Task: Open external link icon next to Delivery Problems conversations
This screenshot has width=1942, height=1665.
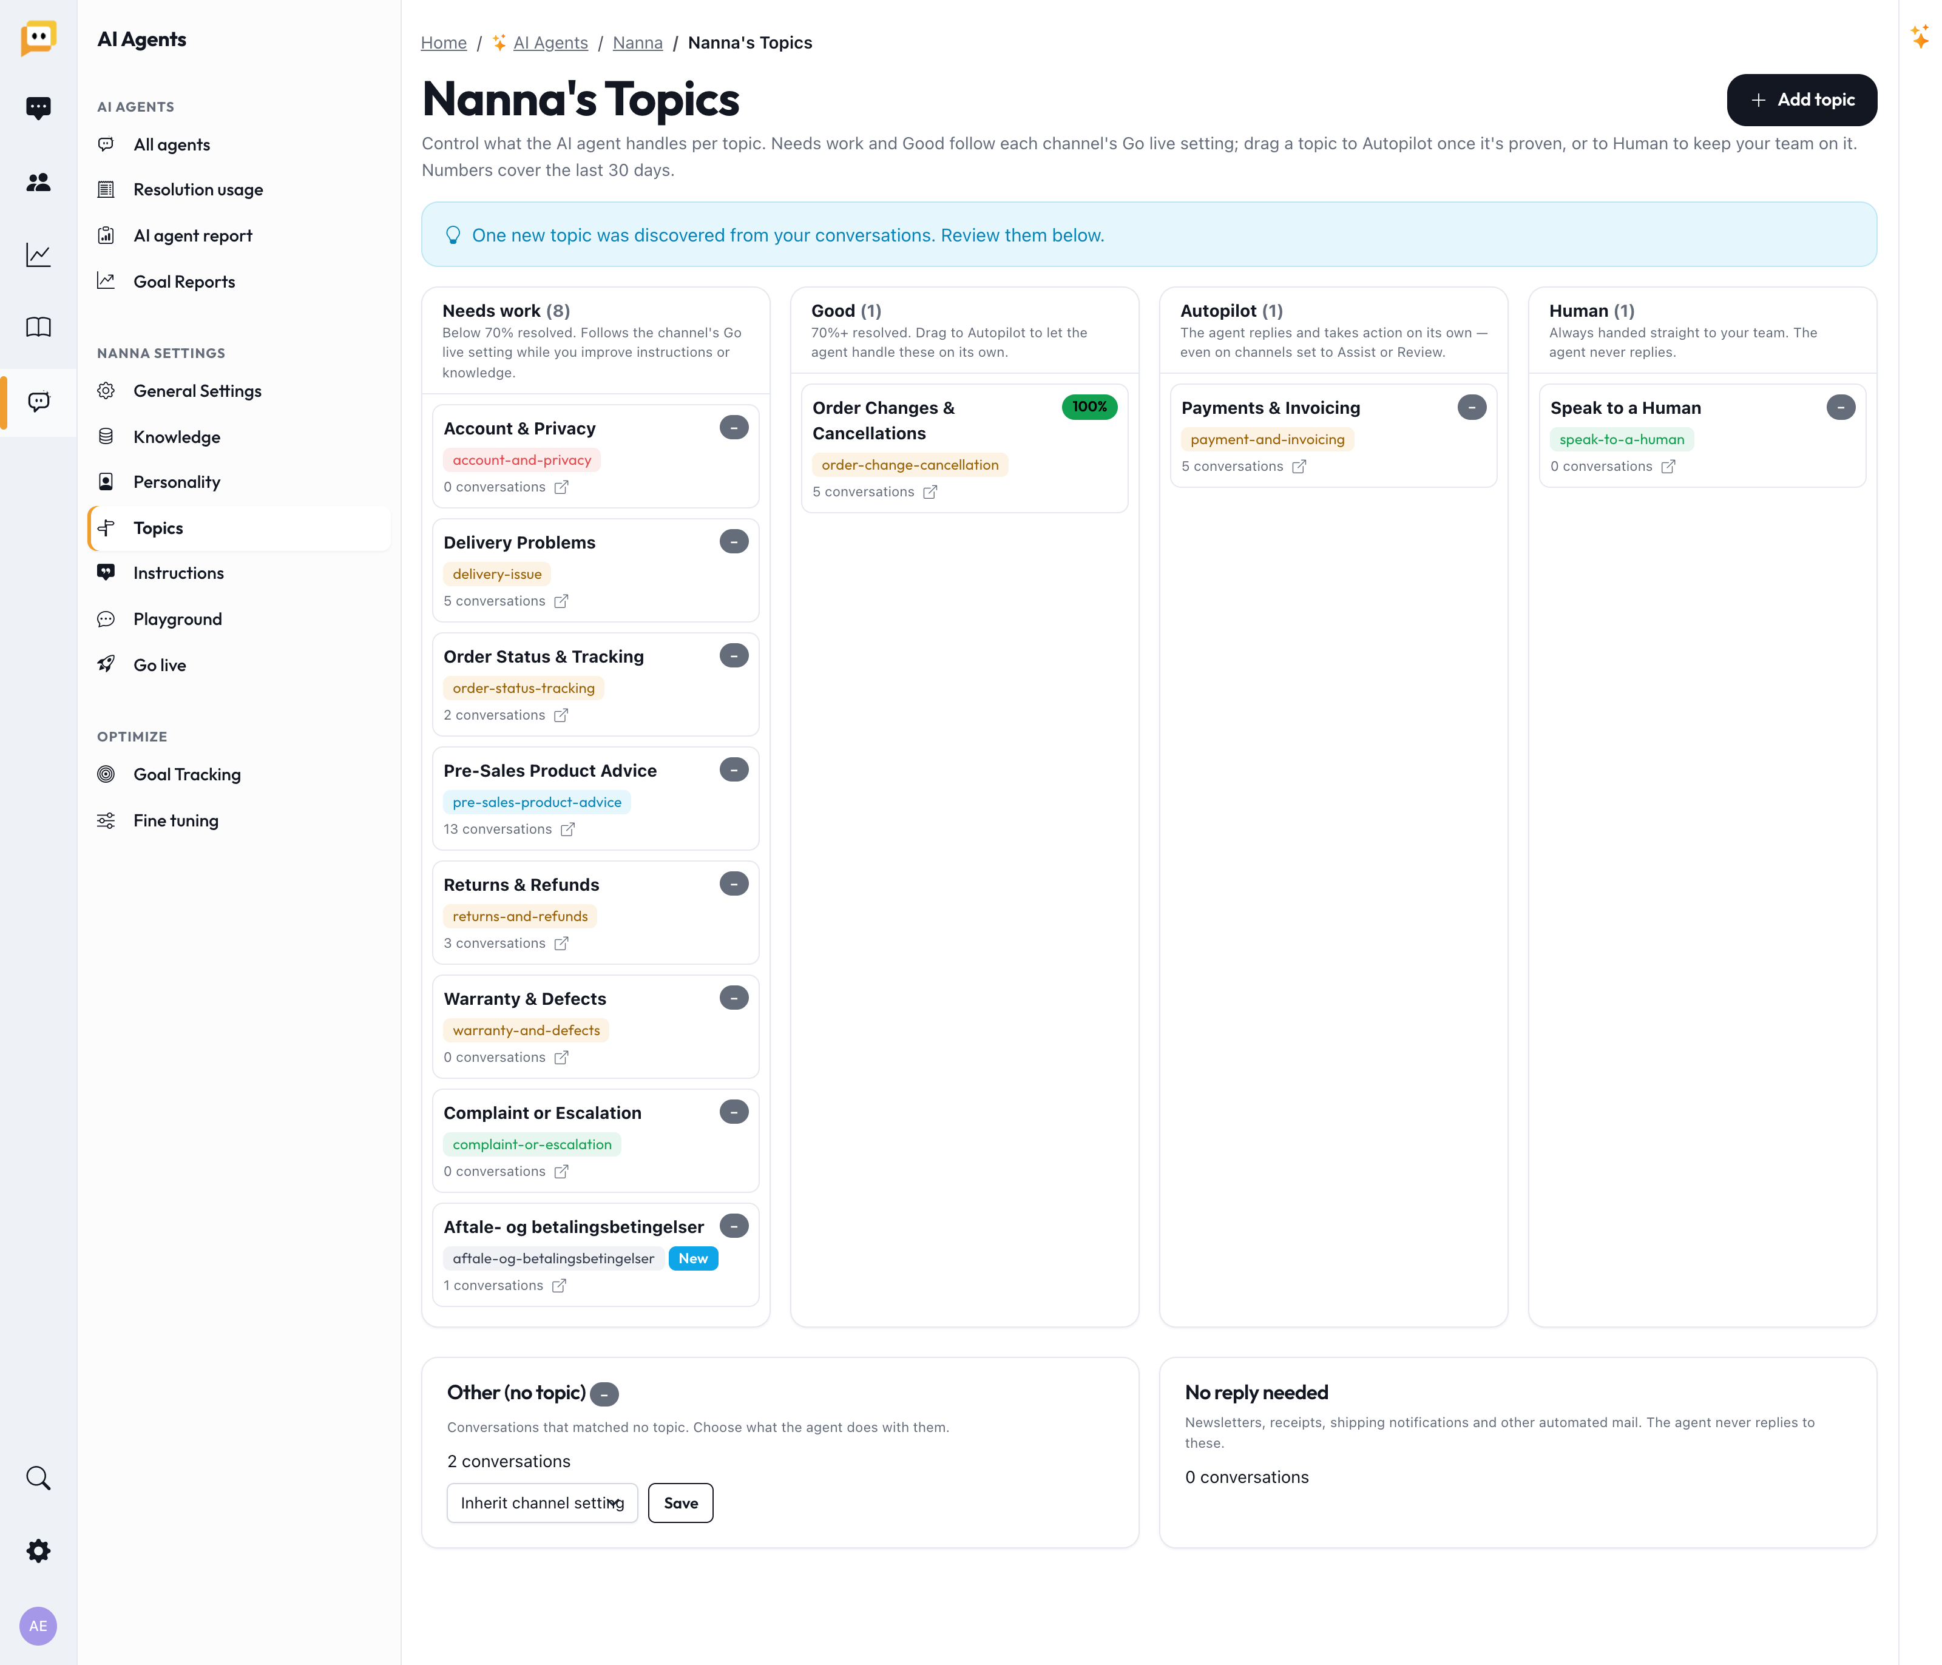Action: [561, 601]
